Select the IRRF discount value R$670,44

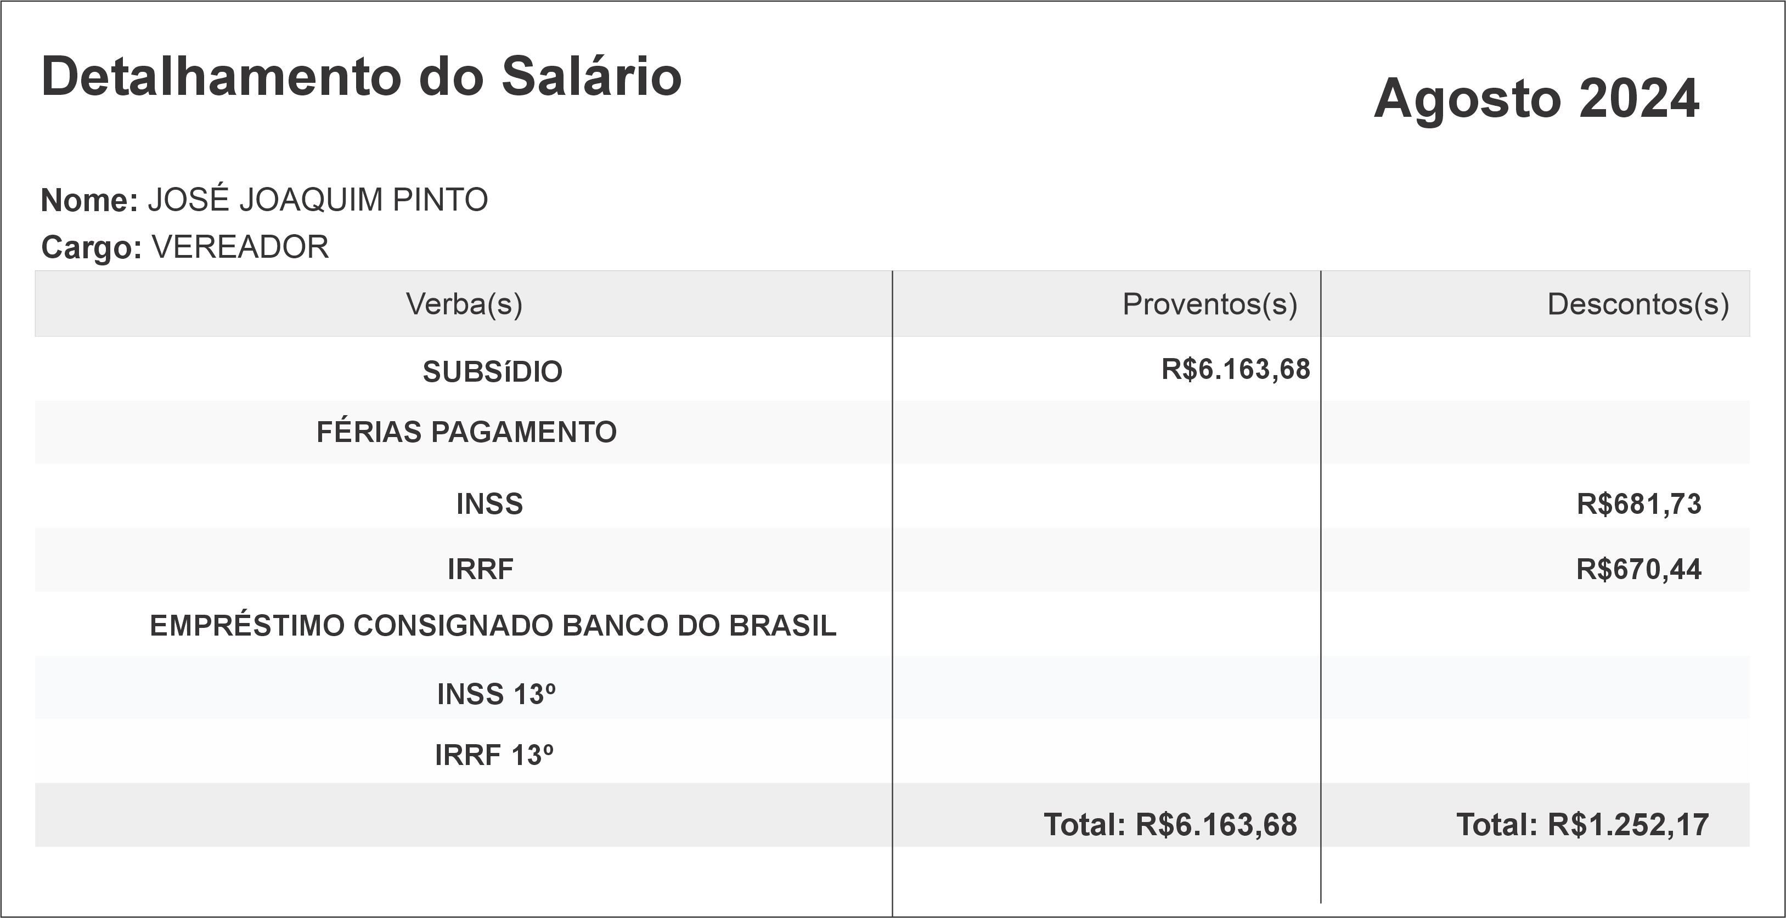[1638, 569]
